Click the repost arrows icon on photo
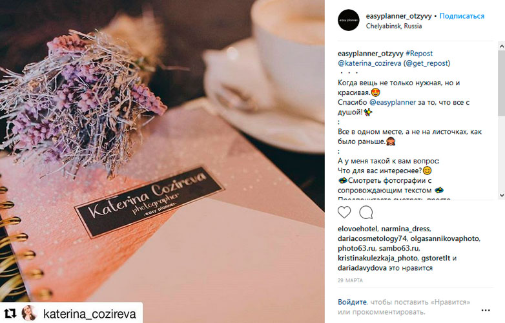 tap(10, 313)
